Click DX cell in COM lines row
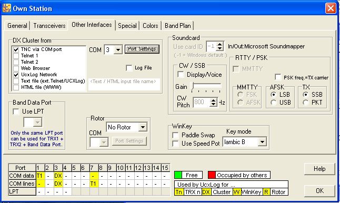 coord(58,184)
